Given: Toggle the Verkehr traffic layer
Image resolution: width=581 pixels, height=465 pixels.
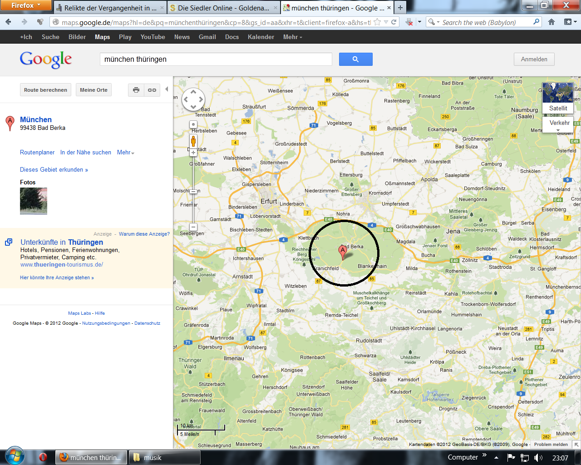Looking at the screenshot, I should tap(559, 123).
